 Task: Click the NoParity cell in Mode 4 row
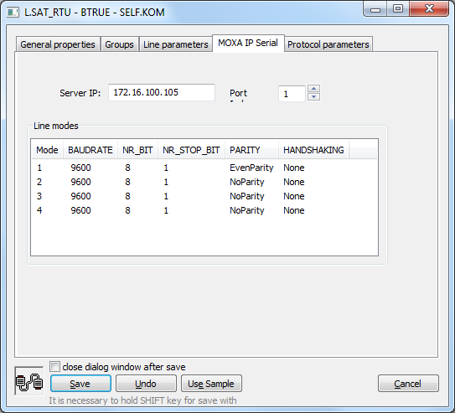(247, 210)
